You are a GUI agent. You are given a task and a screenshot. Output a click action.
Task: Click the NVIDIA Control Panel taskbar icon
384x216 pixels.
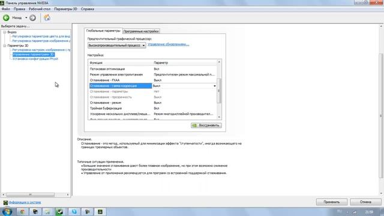100,212
